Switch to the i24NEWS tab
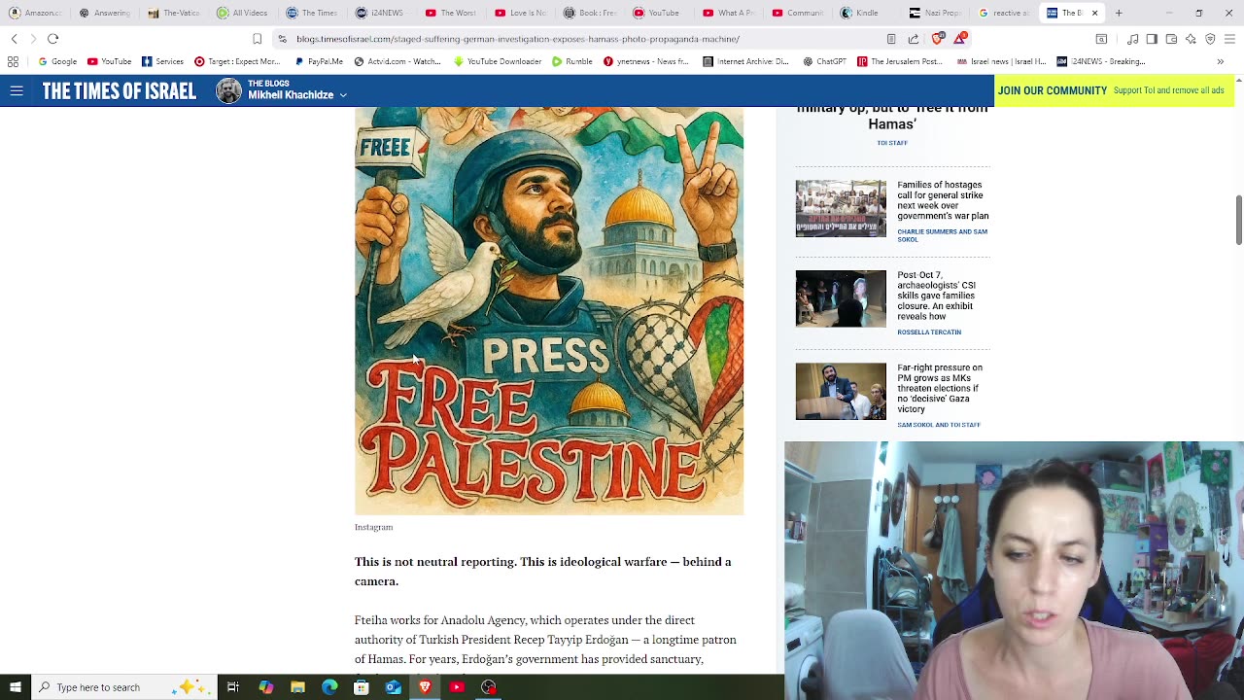Image resolution: width=1244 pixels, height=700 pixels. coord(382,13)
